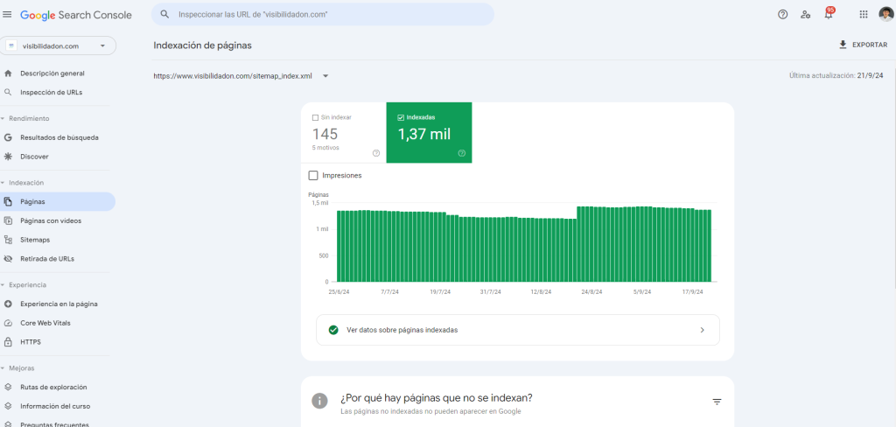Click the help question mark icon
The height and width of the screenshot is (427, 896).
coord(782,14)
